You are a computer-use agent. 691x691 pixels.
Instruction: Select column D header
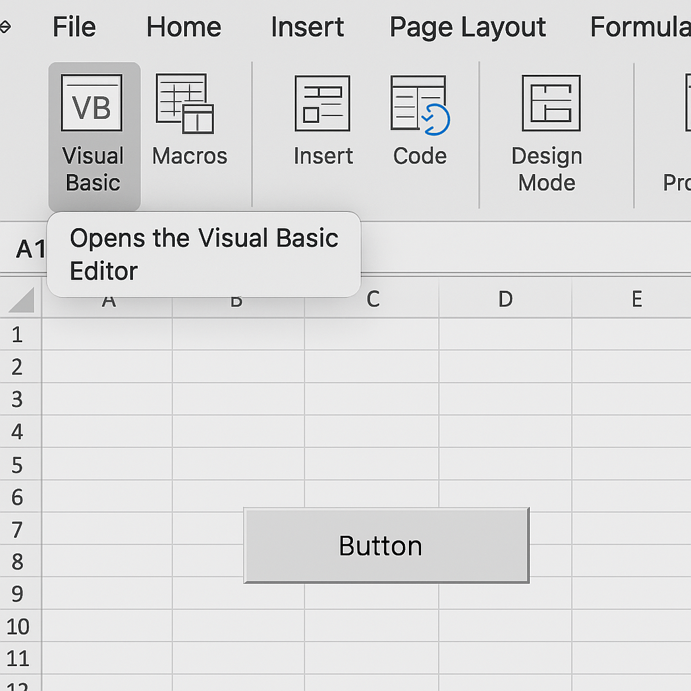pos(505,299)
